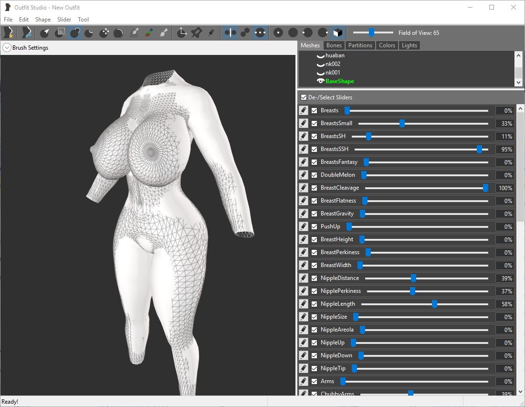Click the slider panel scroll up arrow

[520, 108]
